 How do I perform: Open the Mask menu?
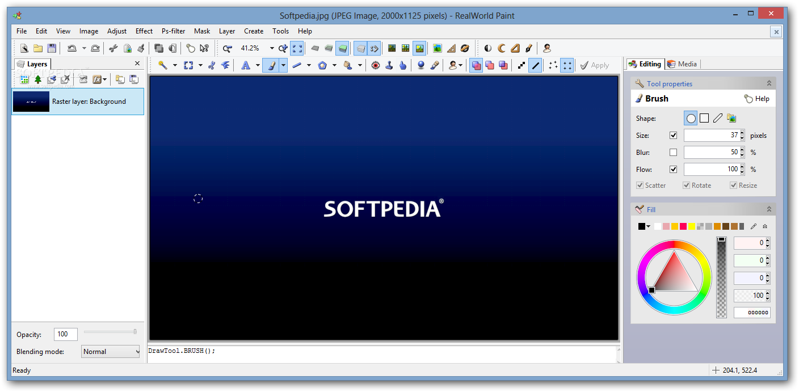point(202,31)
